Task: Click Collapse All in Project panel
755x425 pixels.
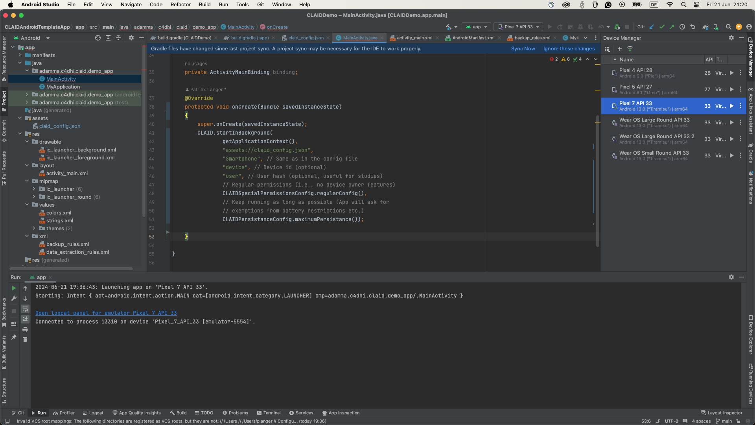Action: point(118,38)
